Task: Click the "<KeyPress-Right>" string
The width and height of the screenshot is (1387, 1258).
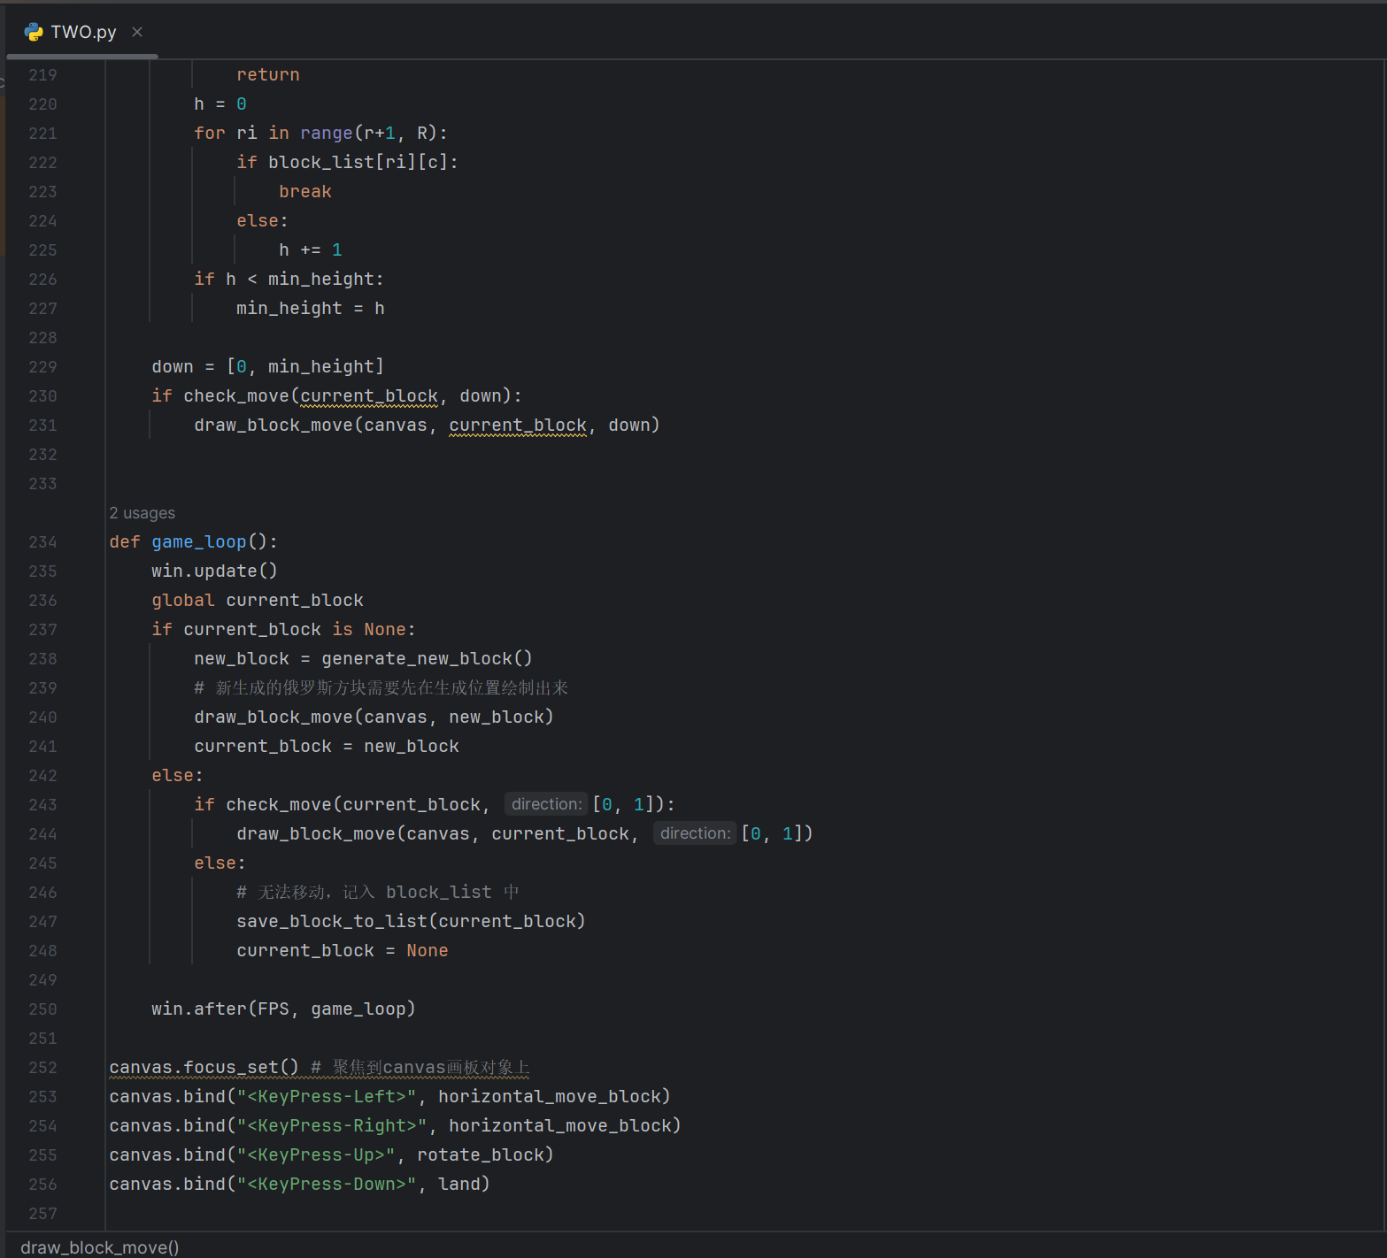Action: tap(332, 1126)
